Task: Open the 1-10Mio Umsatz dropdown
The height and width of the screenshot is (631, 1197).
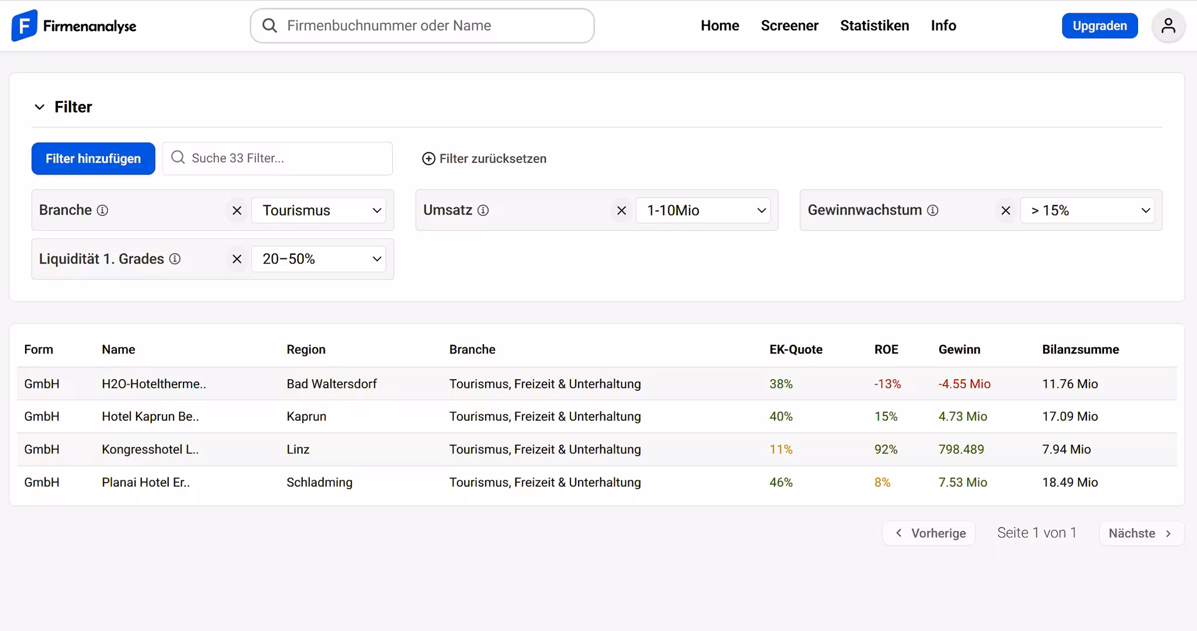Action: click(703, 210)
